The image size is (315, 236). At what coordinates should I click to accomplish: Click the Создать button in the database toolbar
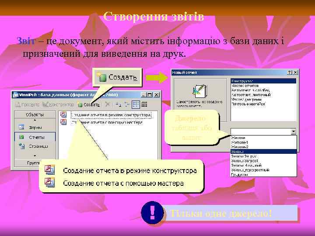pos(89,104)
